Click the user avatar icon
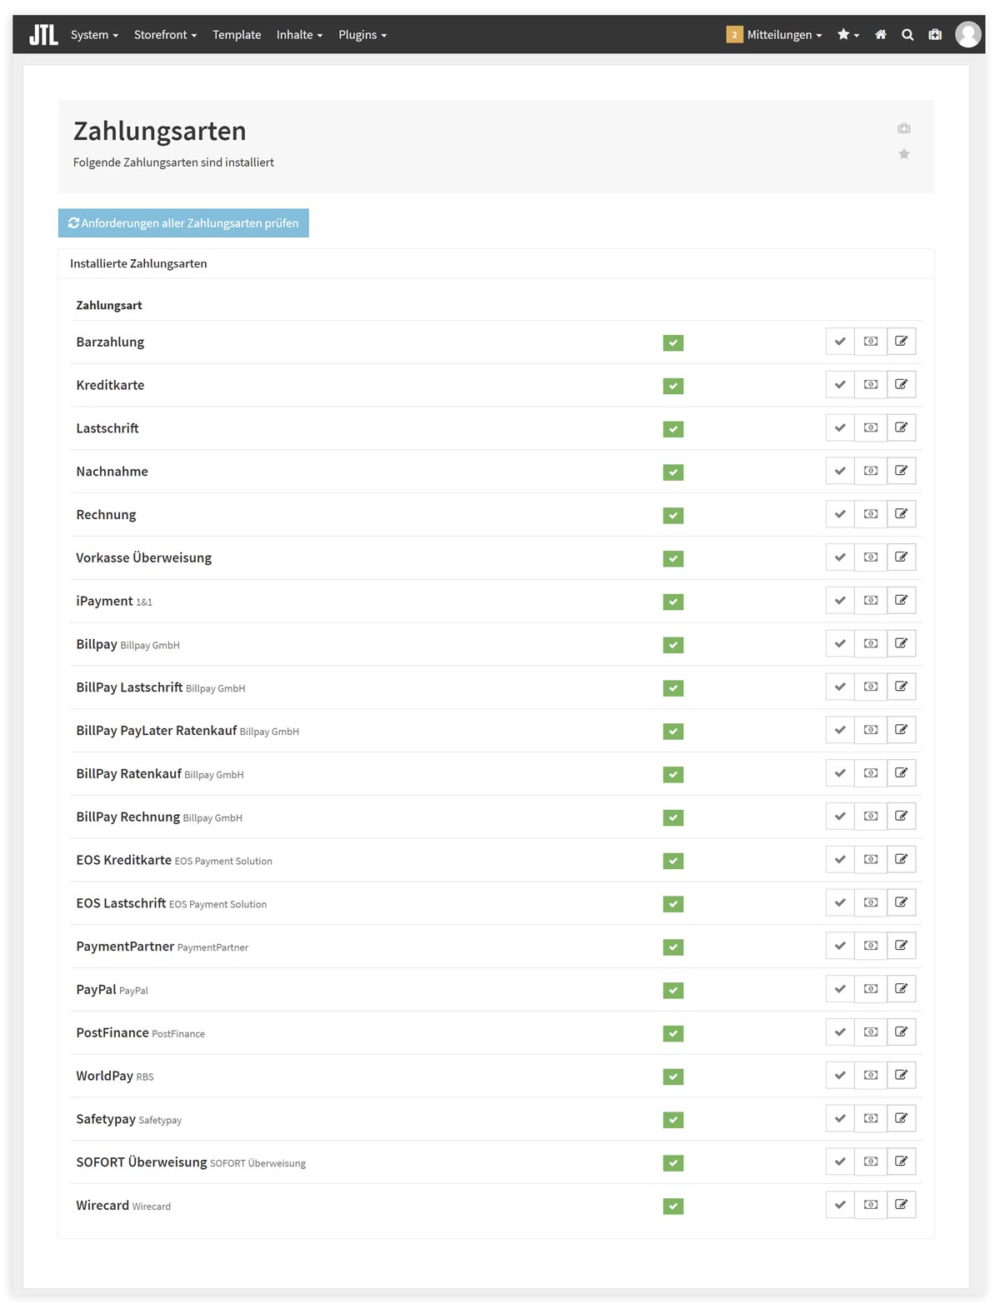Viewport: 1000px width, 1309px height. (967, 34)
